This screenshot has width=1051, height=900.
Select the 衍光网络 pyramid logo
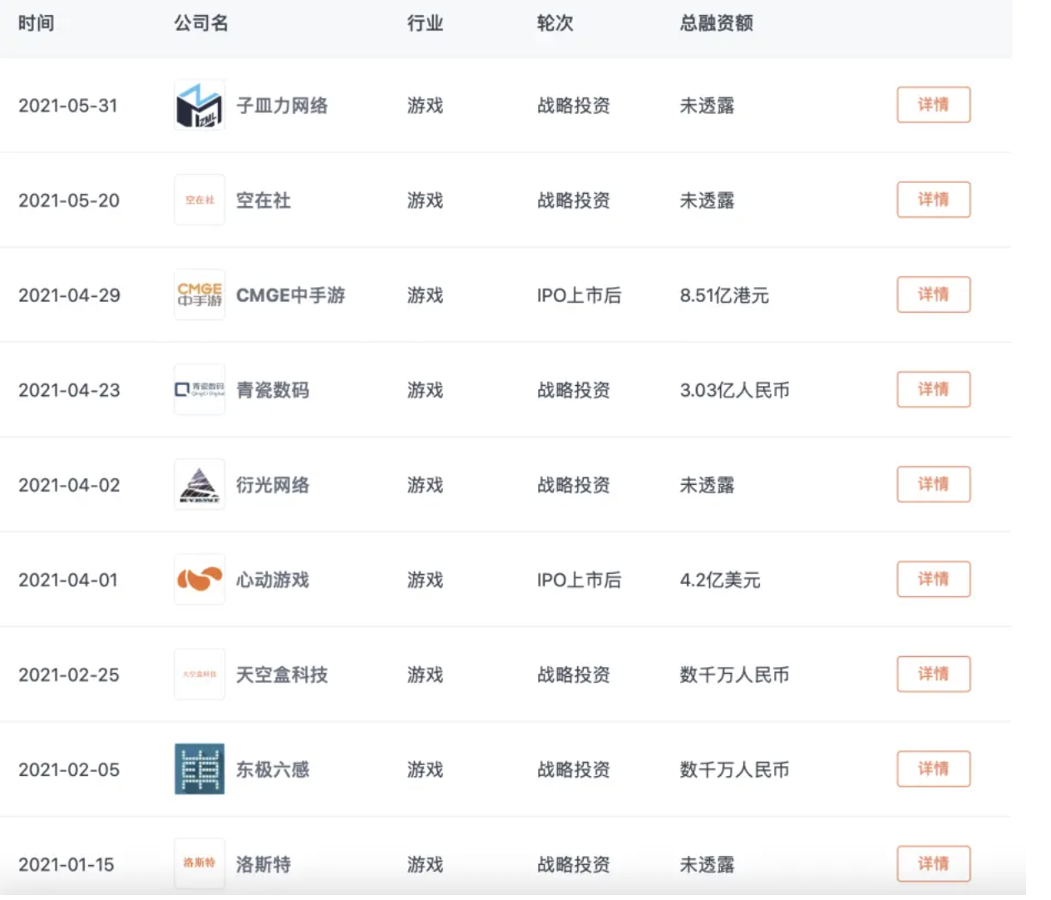(199, 485)
